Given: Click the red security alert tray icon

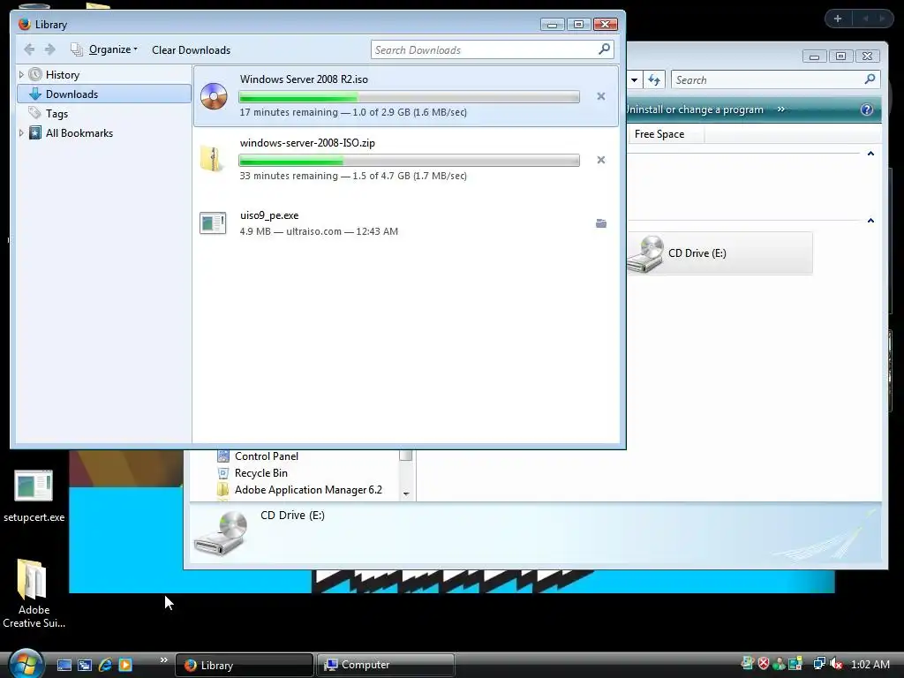Looking at the screenshot, I should (764, 664).
